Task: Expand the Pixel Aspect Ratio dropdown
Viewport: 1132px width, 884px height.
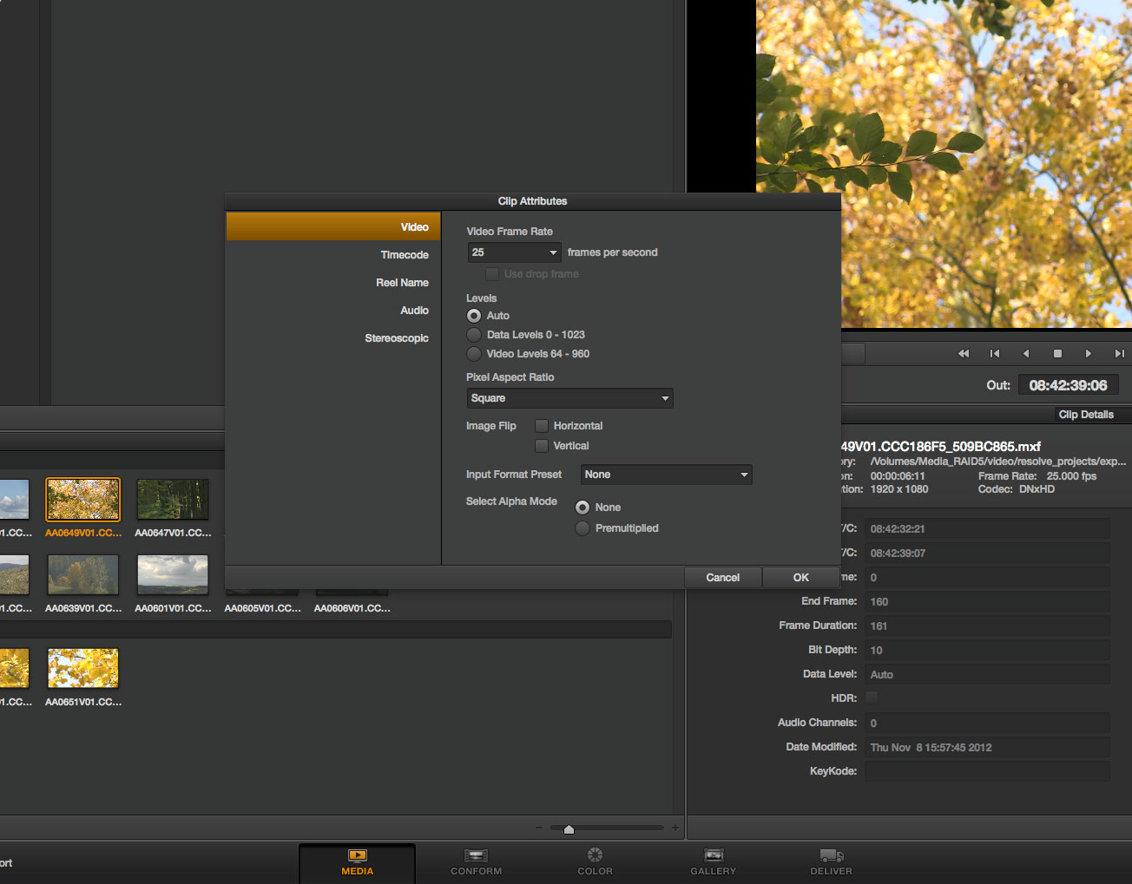Action: pyautogui.click(x=569, y=398)
